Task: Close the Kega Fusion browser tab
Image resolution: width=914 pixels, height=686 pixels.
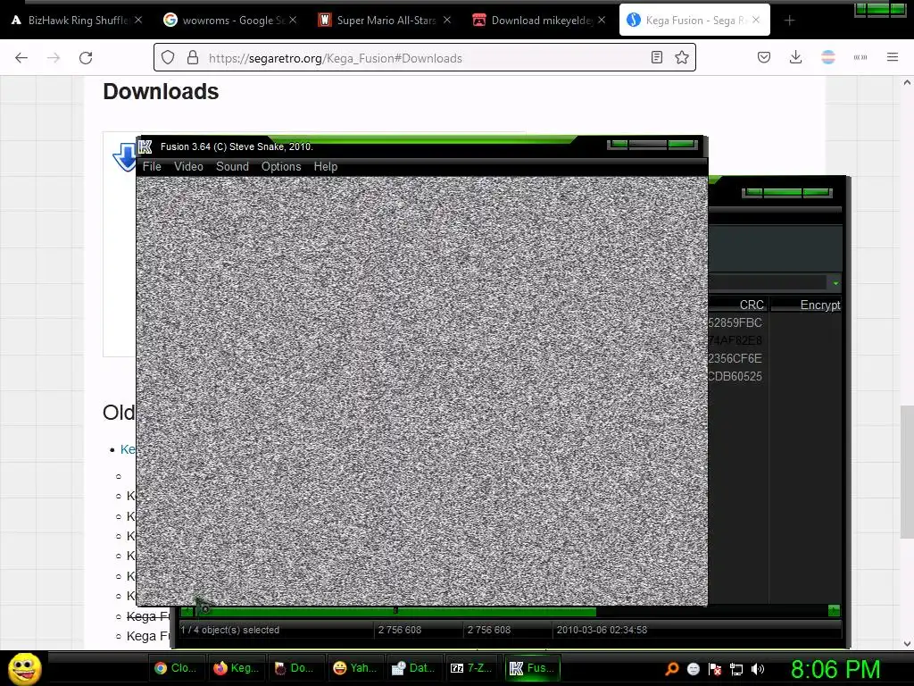Action: [x=755, y=20]
